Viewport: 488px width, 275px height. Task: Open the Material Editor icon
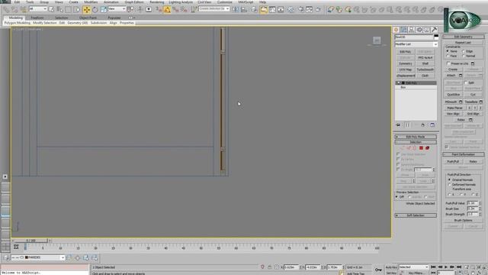291,10
